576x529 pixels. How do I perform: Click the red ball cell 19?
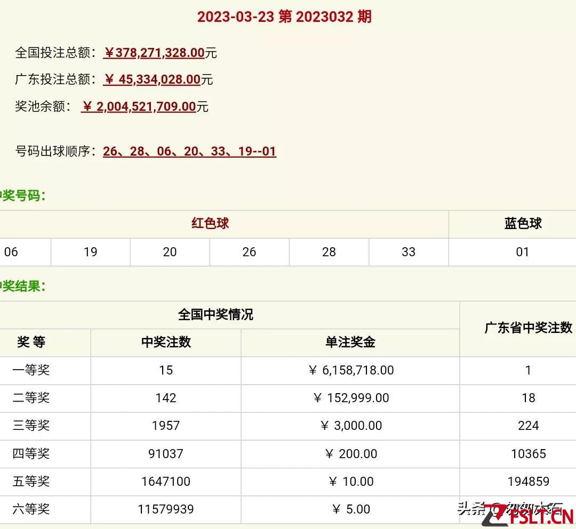pos(90,252)
